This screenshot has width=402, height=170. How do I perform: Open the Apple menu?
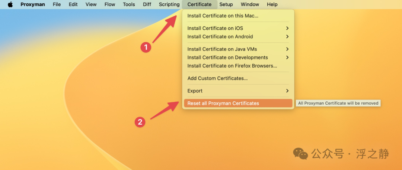click(x=10, y=4)
